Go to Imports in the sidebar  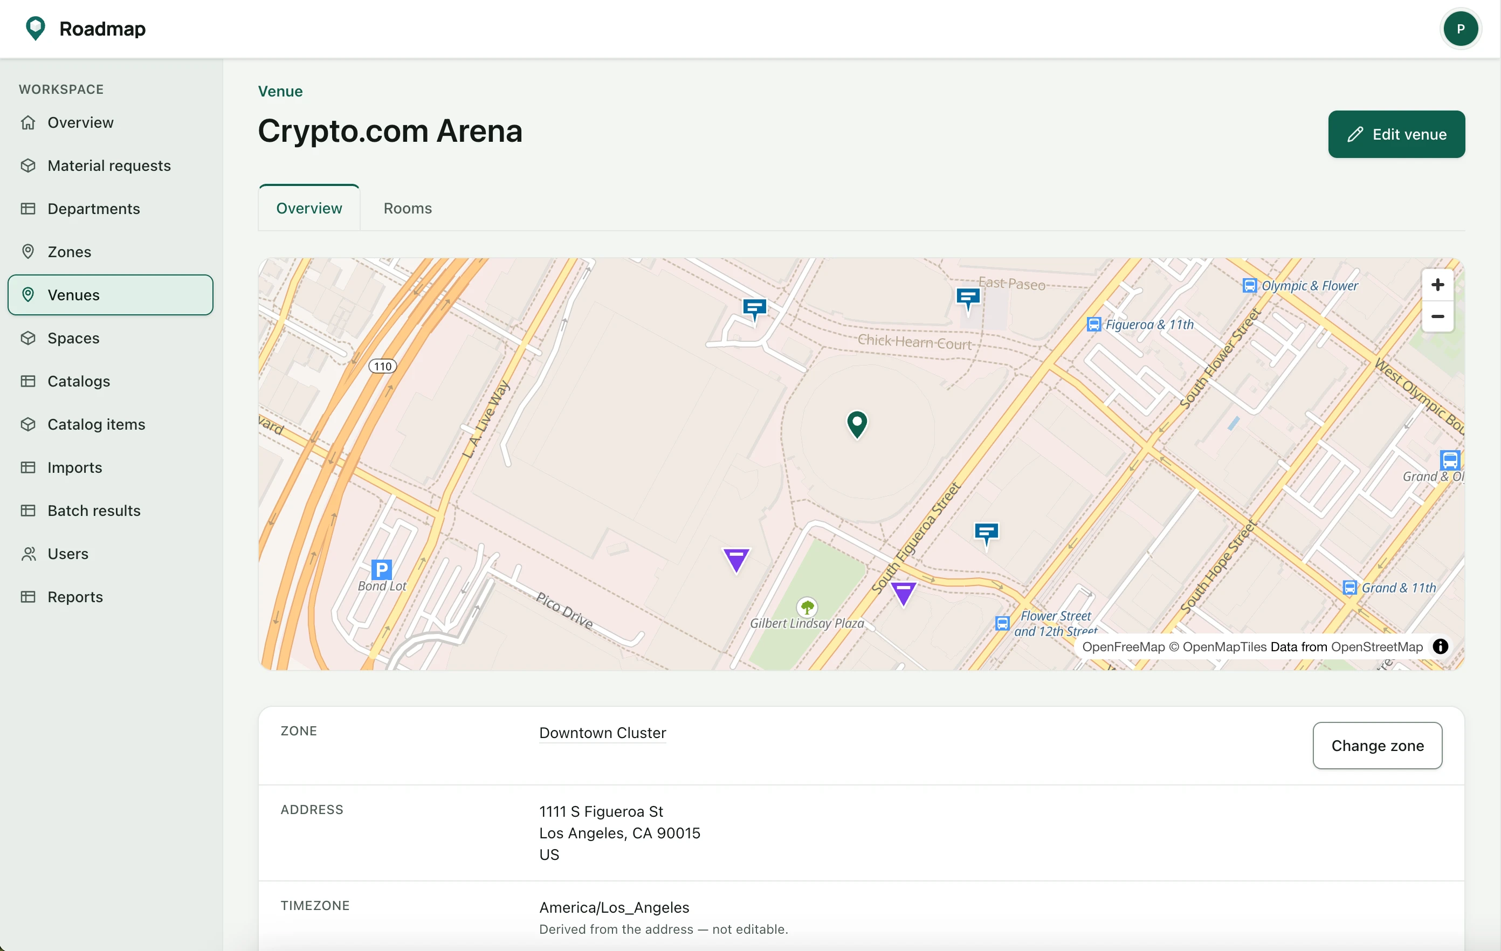pyautogui.click(x=111, y=467)
